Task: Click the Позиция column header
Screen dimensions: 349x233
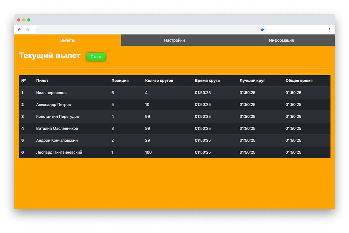Action: coord(120,80)
